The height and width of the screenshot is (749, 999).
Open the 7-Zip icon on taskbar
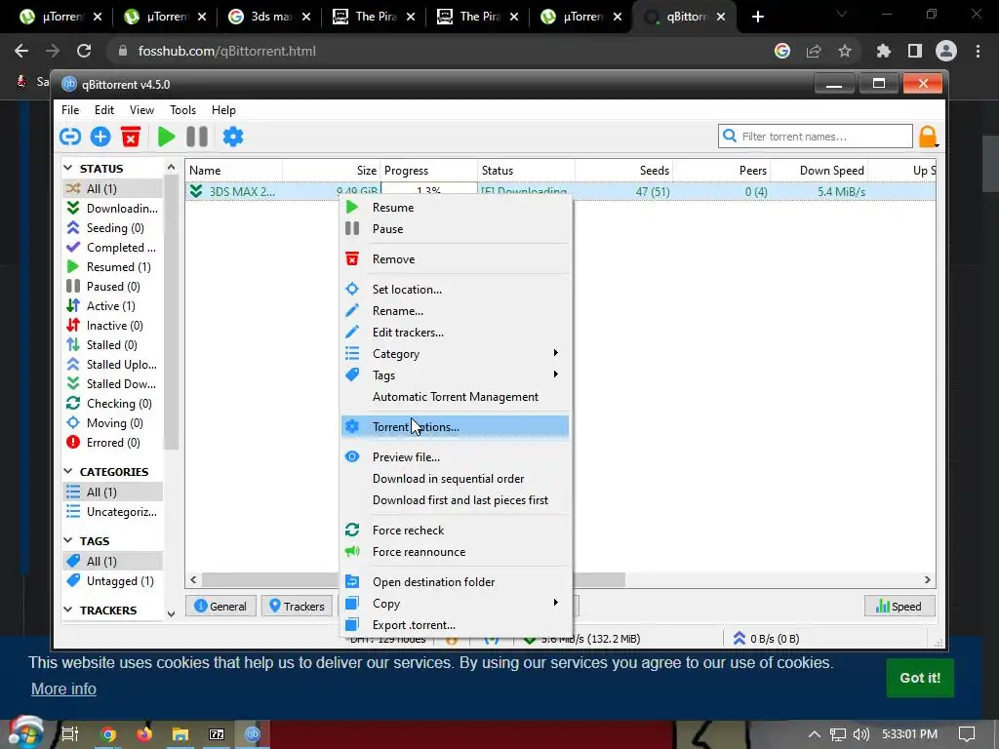(x=217, y=734)
